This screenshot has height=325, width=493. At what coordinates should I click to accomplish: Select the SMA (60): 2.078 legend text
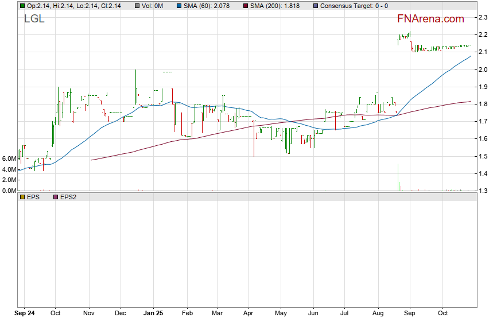pyautogui.click(x=208, y=6)
